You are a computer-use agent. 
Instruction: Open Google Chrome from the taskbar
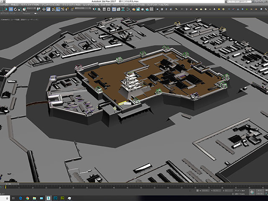click(27, 197)
